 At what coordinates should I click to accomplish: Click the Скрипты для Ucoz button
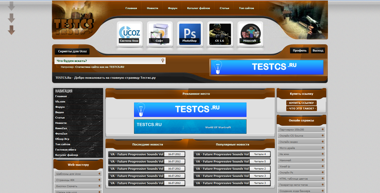coord(72,51)
